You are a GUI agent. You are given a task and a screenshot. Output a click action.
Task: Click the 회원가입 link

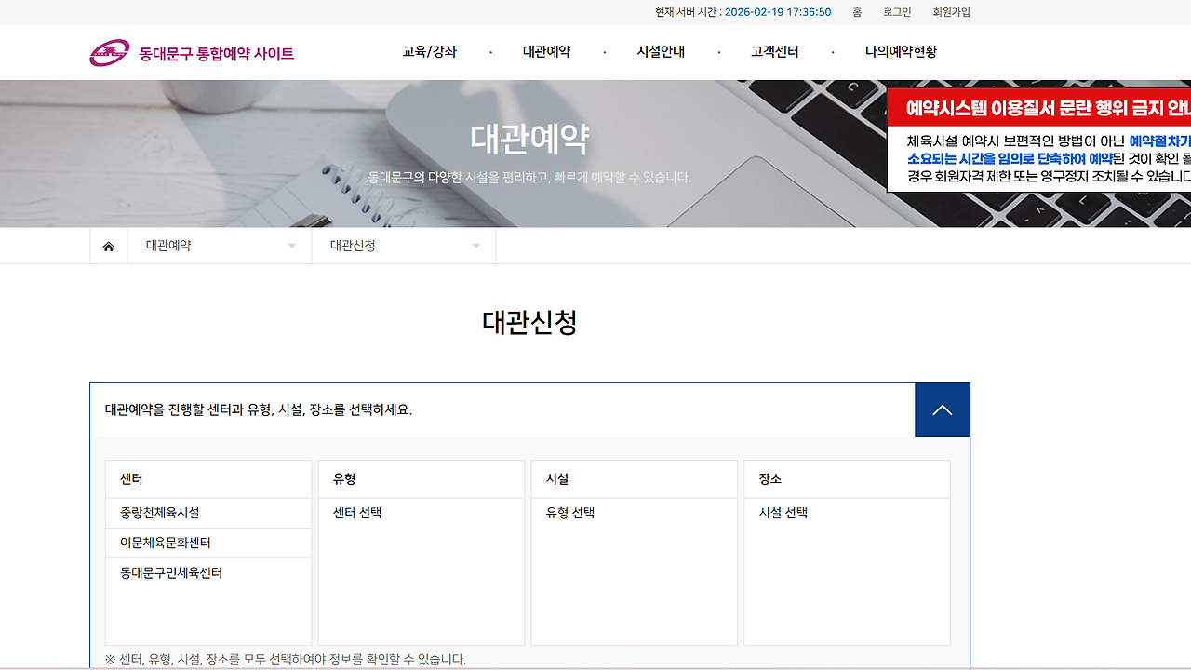(951, 12)
